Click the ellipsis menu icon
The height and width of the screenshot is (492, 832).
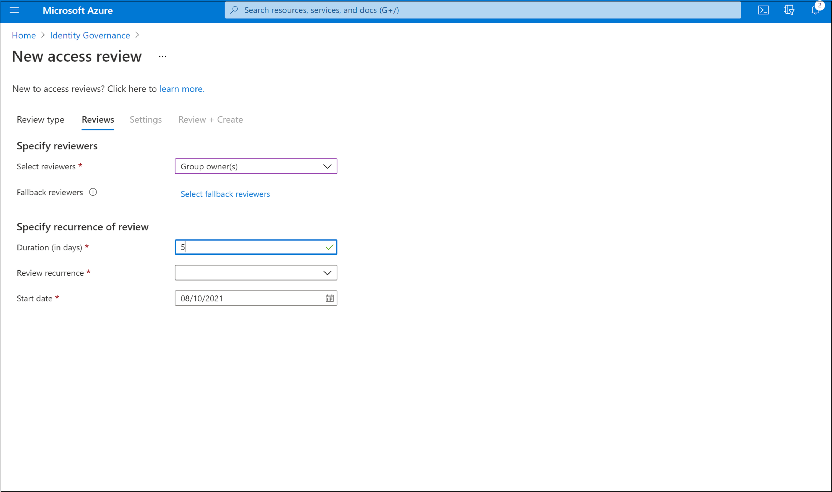pyautogui.click(x=162, y=56)
